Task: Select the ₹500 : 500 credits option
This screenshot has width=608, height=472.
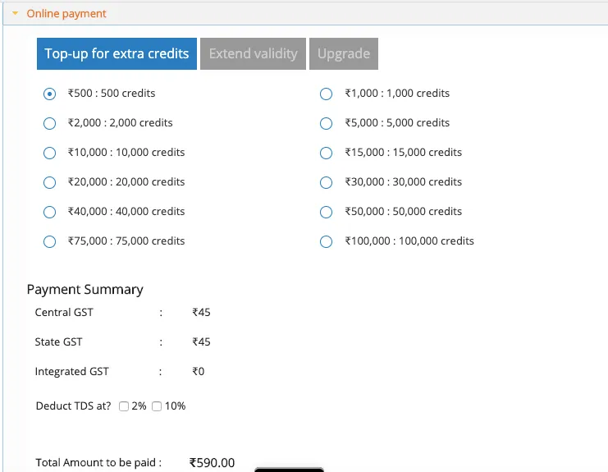Action: tap(49, 94)
